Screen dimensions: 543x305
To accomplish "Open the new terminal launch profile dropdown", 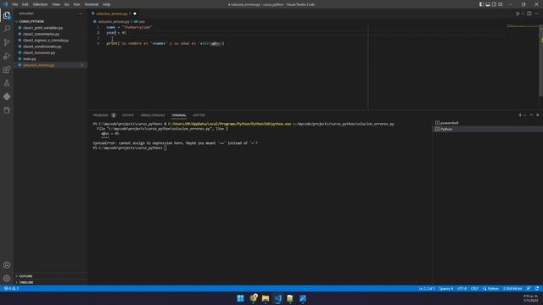I will (524, 115).
